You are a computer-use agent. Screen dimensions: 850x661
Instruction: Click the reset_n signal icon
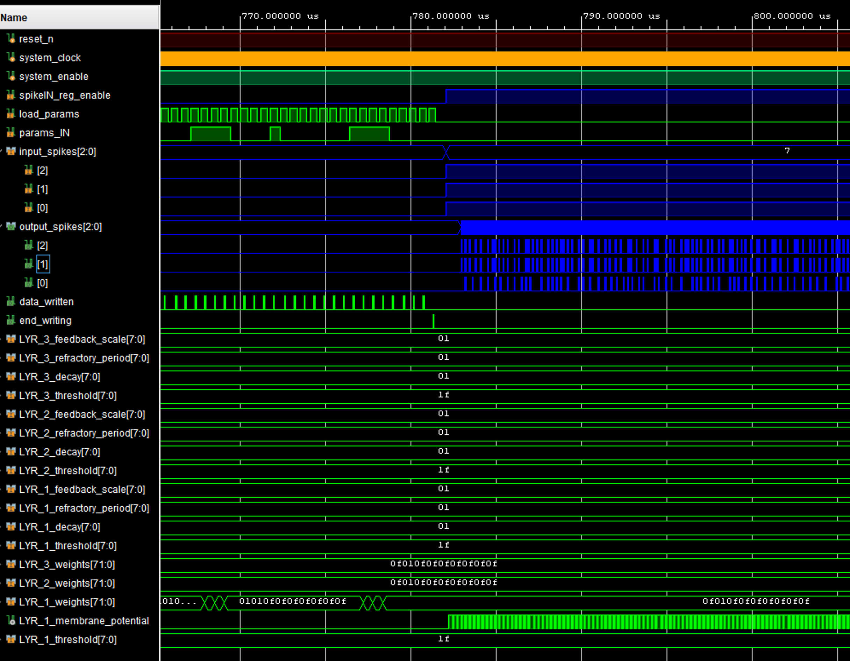coord(11,38)
